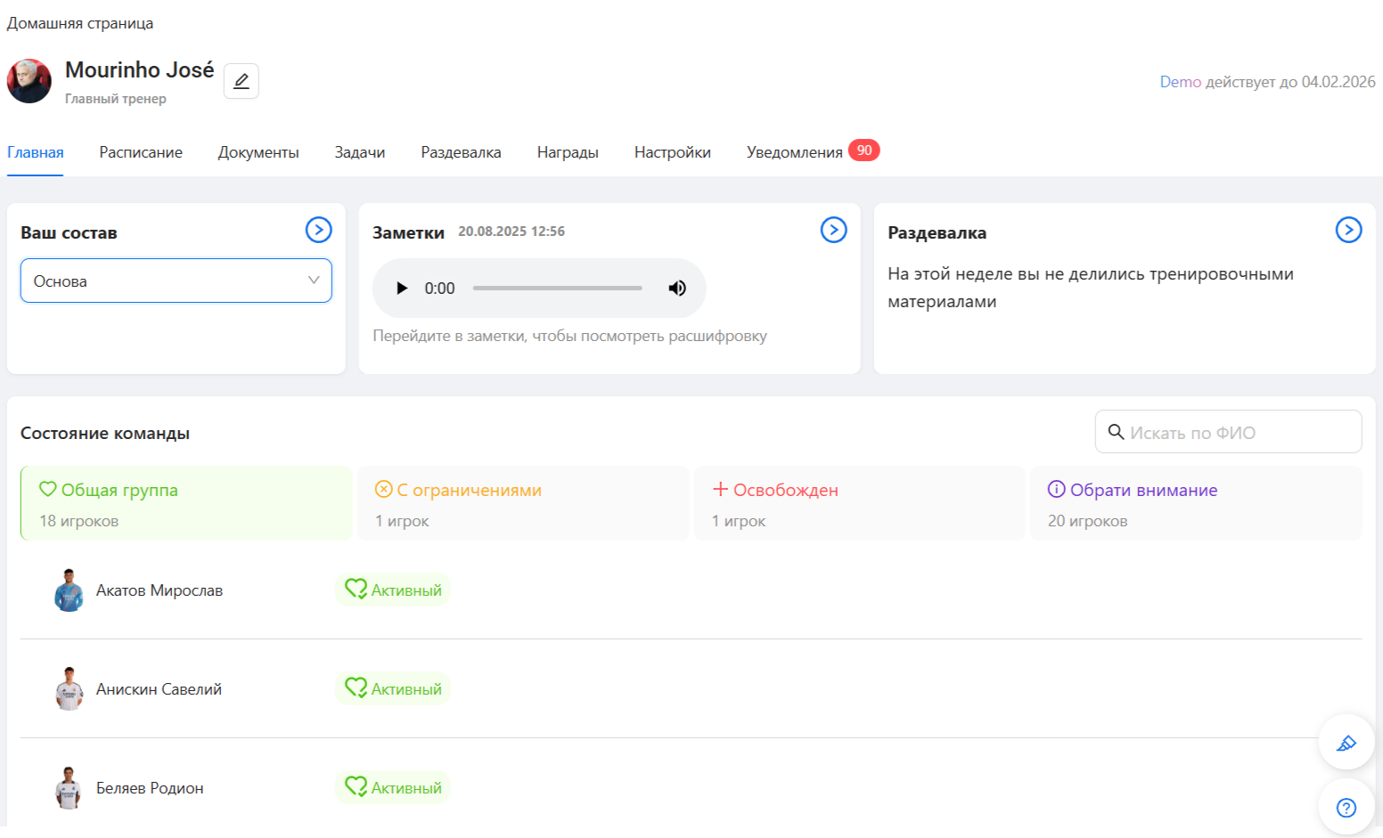Open Заметки section via arrow icon

point(833,230)
